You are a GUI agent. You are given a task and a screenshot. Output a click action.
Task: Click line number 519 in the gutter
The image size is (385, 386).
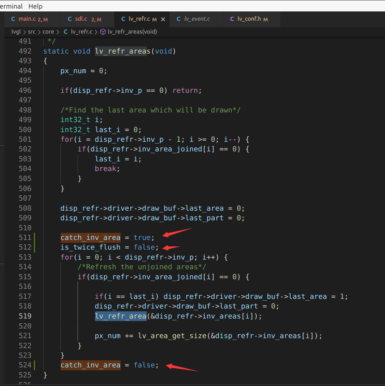[x=25, y=316]
